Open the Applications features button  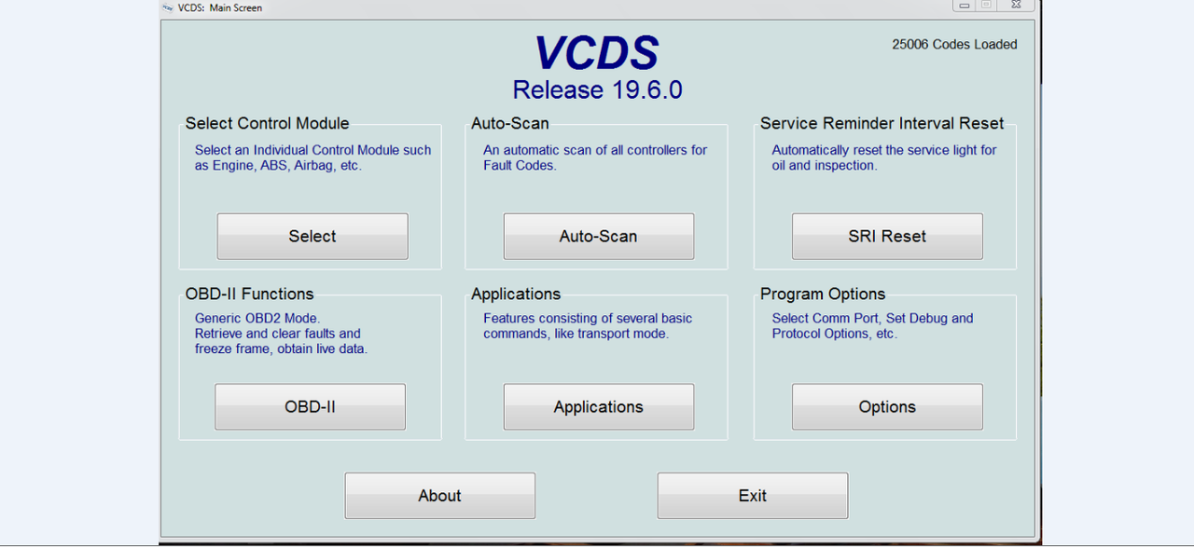[x=599, y=407]
